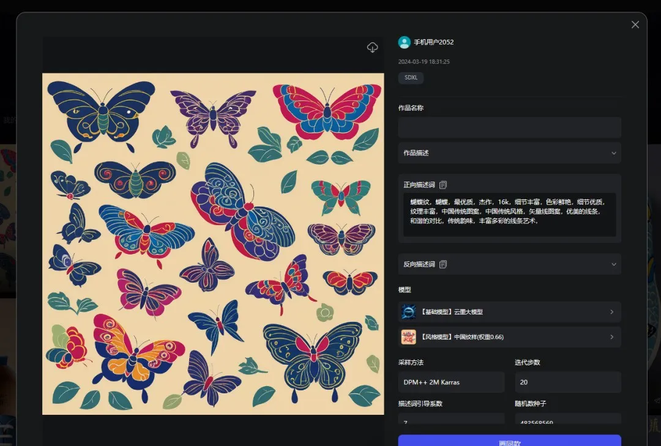
Task: Expand the 反向描述词 section chevron
Action: tap(613, 264)
